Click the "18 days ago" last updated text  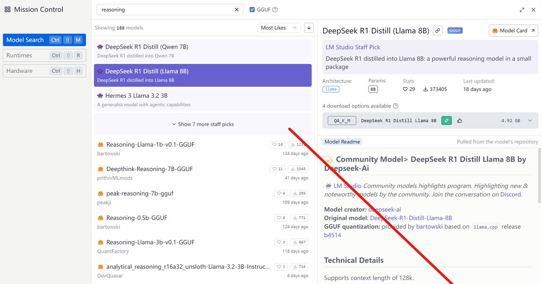(477, 89)
